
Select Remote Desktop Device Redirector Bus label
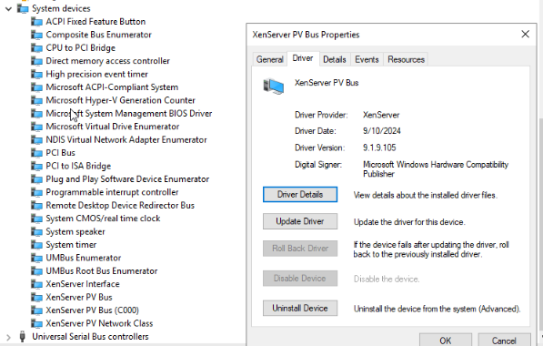120,205
